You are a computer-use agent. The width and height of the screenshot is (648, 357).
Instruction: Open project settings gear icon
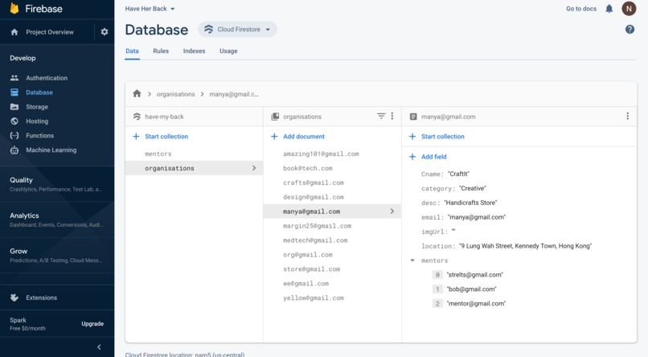pyautogui.click(x=105, y=32)
